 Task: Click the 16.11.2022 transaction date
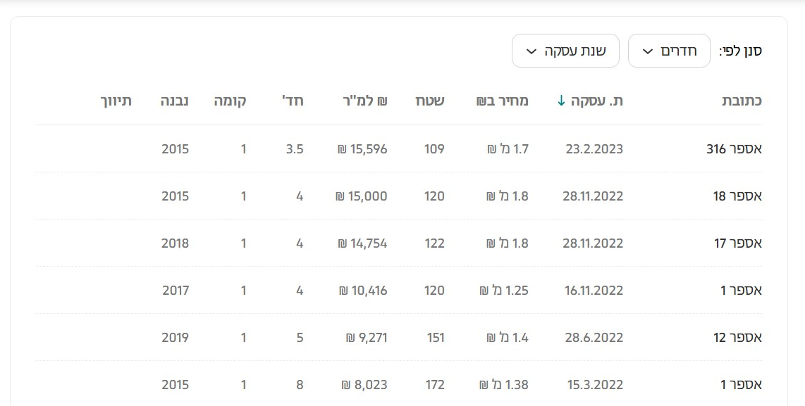point(594,291)
